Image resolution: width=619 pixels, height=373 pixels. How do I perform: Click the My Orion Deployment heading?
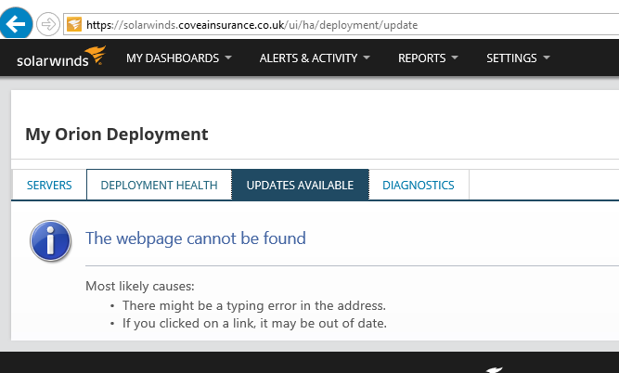coord(116,135)
